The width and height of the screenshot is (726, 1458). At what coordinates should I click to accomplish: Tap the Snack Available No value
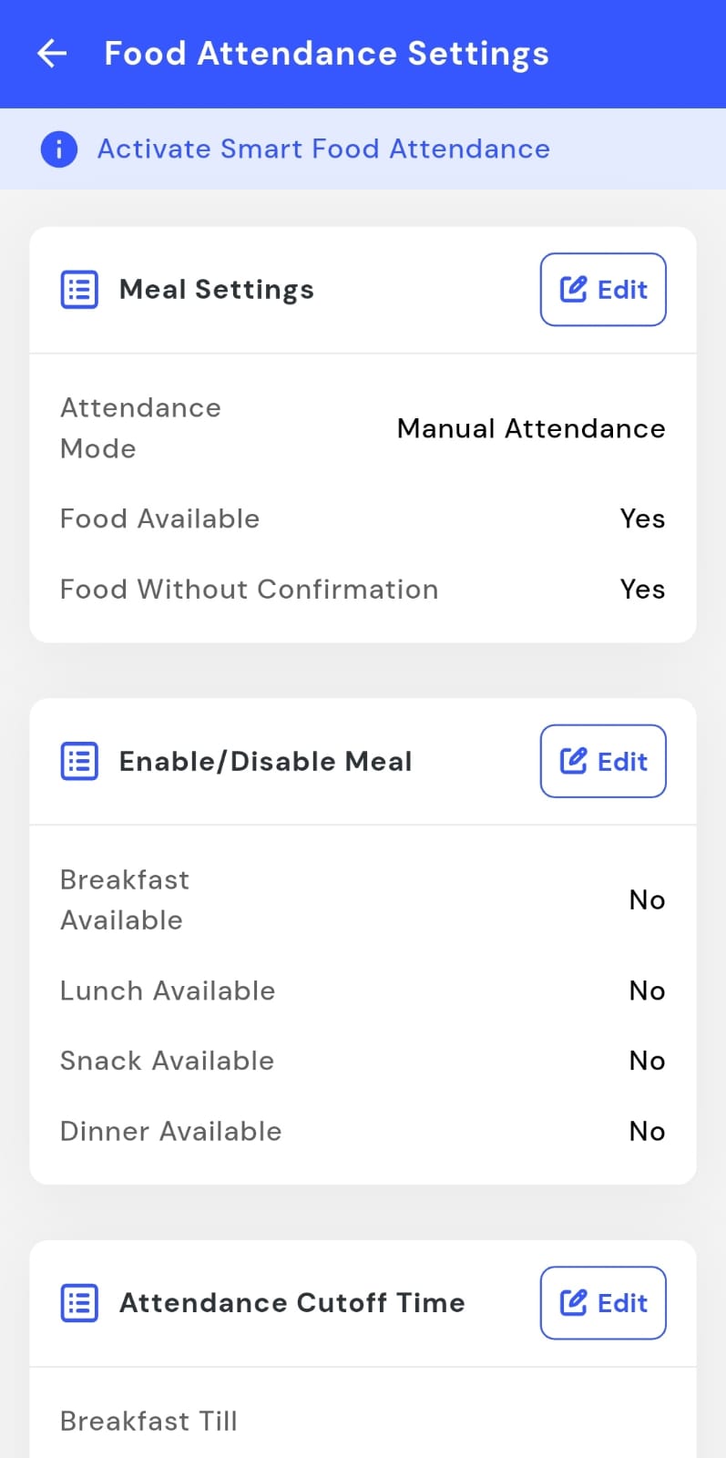coord(647,1061)
